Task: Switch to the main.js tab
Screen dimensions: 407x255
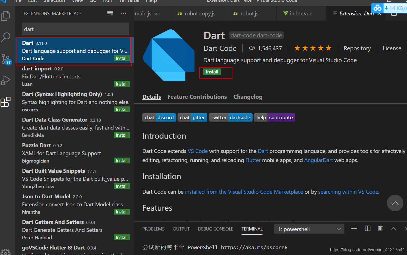Action: click(x=152, y=14)
